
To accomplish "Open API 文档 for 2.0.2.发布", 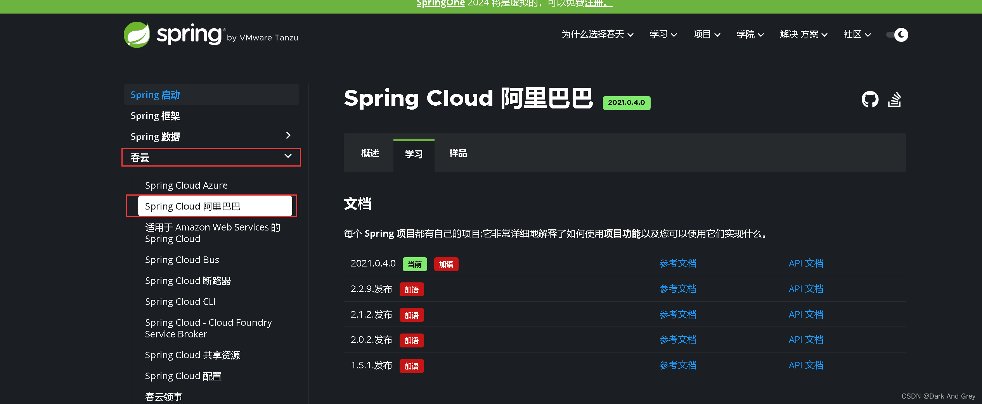I will tap(806, 340).
